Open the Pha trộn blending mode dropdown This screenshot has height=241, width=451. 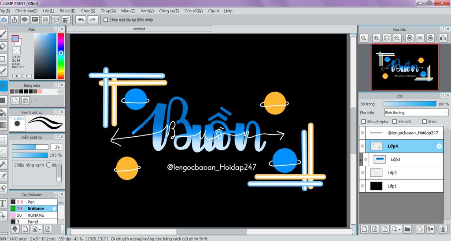click(x=416, y=113)
